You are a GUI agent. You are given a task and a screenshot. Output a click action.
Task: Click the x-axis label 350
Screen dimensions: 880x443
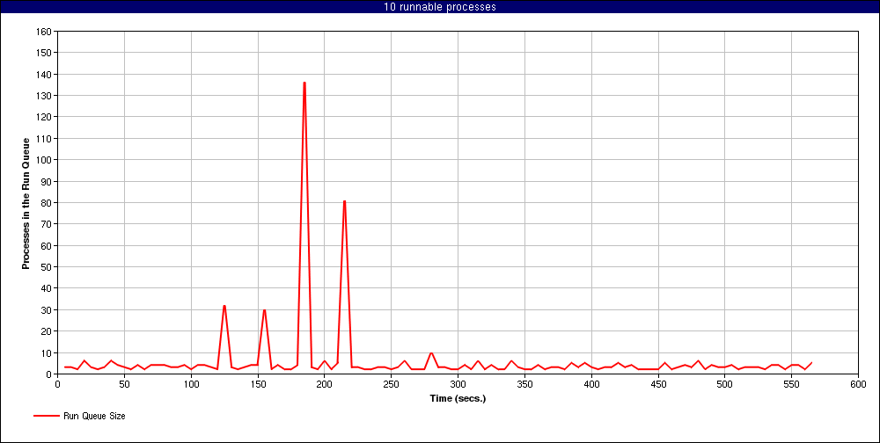524,384
